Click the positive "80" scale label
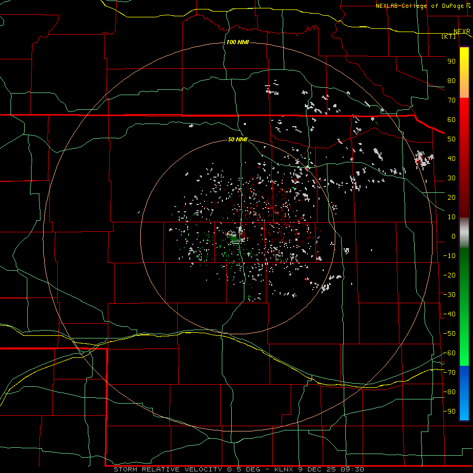Image resolution: width=473 pixels, height=473 pixels. (x=451, y=81)
